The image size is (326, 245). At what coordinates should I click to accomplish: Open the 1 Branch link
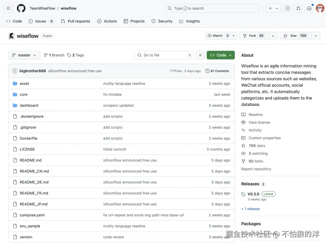(x=54, y=55)
